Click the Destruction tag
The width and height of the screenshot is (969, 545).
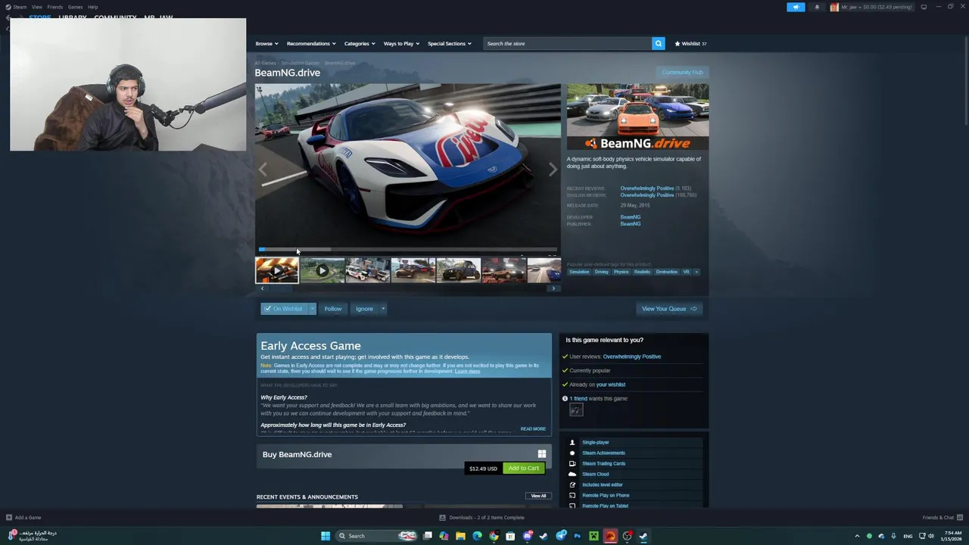pyautogui.click(x=667, y=272)
